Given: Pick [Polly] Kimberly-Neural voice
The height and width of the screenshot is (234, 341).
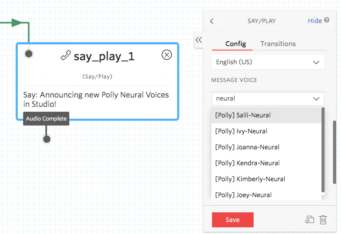Looking at the screenshot, I should pyautogui.click(x=266, y=179).
